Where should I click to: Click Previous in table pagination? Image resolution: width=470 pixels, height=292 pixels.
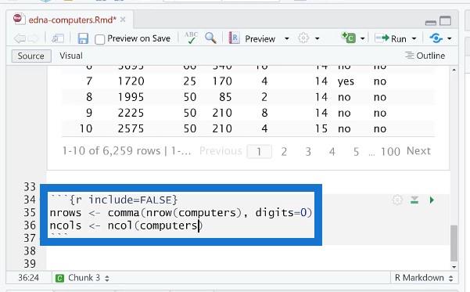(221, 150)
